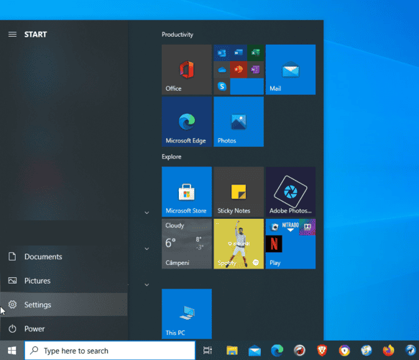Open the This PC tile

click(x=187, y=314)
